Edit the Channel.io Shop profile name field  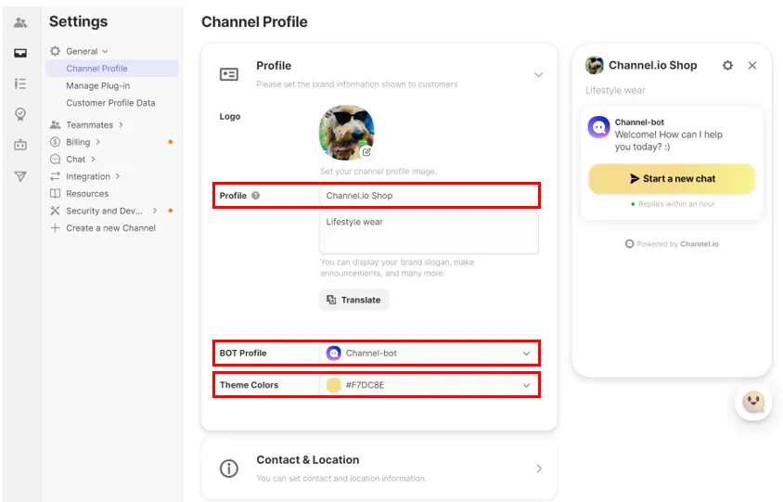tap(429, 195)
